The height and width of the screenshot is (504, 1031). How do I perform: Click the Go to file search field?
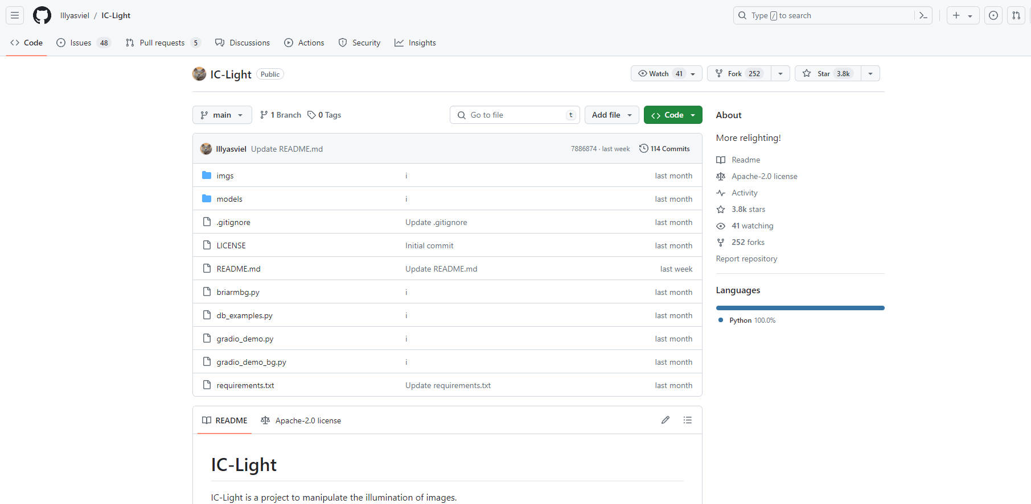pos(514,115)
